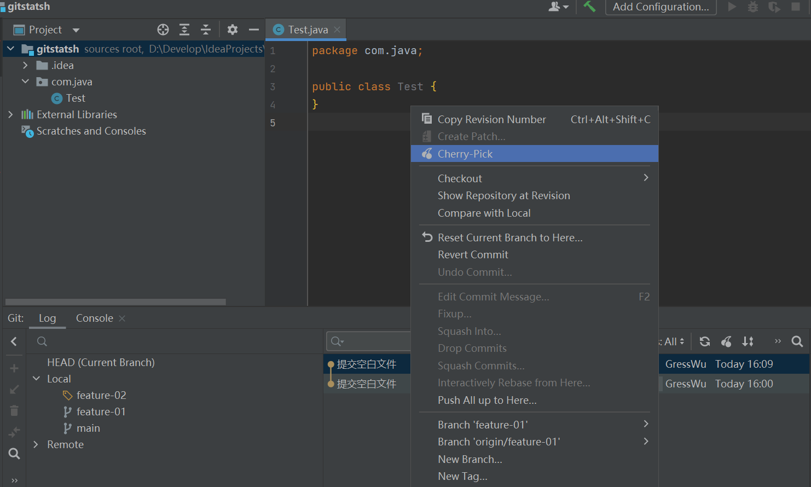Click the Run with Coverage icon
This screenshot has width=811, height=487.
point(774,7)
